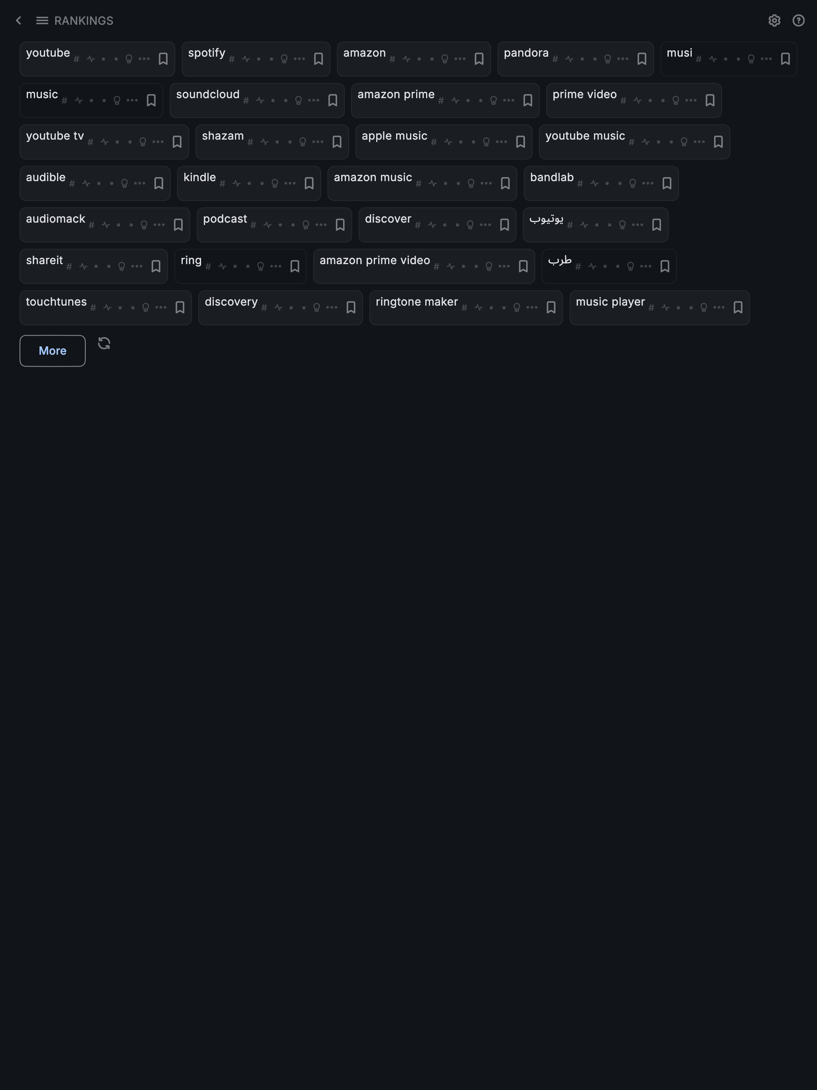Go back using the left chevron
This screenshot has width=817, height=1090.
(x=19, y=21)
